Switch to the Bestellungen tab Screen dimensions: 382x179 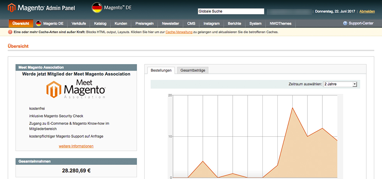point(161,71)
